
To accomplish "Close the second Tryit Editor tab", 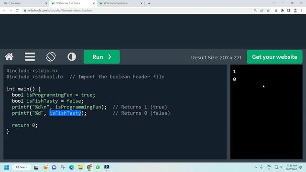I will [94, 3].
